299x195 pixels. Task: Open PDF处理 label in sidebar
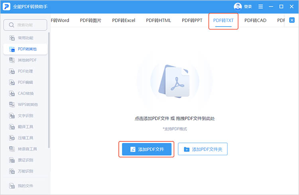point(26,71)
